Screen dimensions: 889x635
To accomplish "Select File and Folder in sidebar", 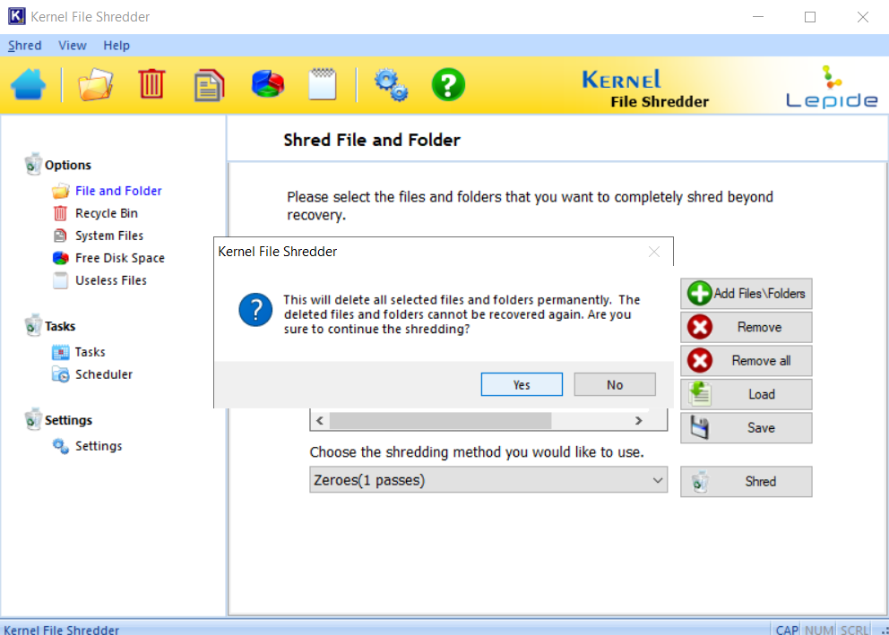I will coord(118,191).
